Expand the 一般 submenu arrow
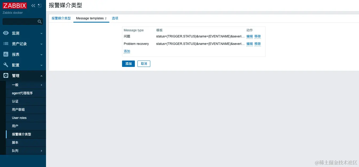Image resolution: width=359 pixels, height=167 pixels. [41, 85]
